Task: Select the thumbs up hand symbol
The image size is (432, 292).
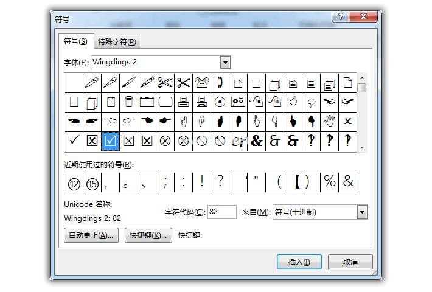Action: [293, 102]
